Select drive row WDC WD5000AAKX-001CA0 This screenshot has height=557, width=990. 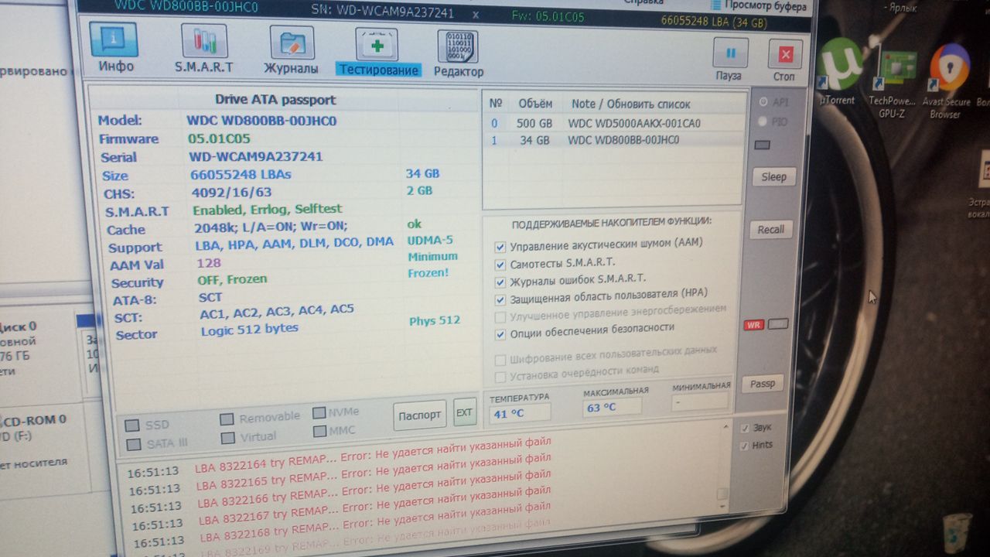[615, 123]
